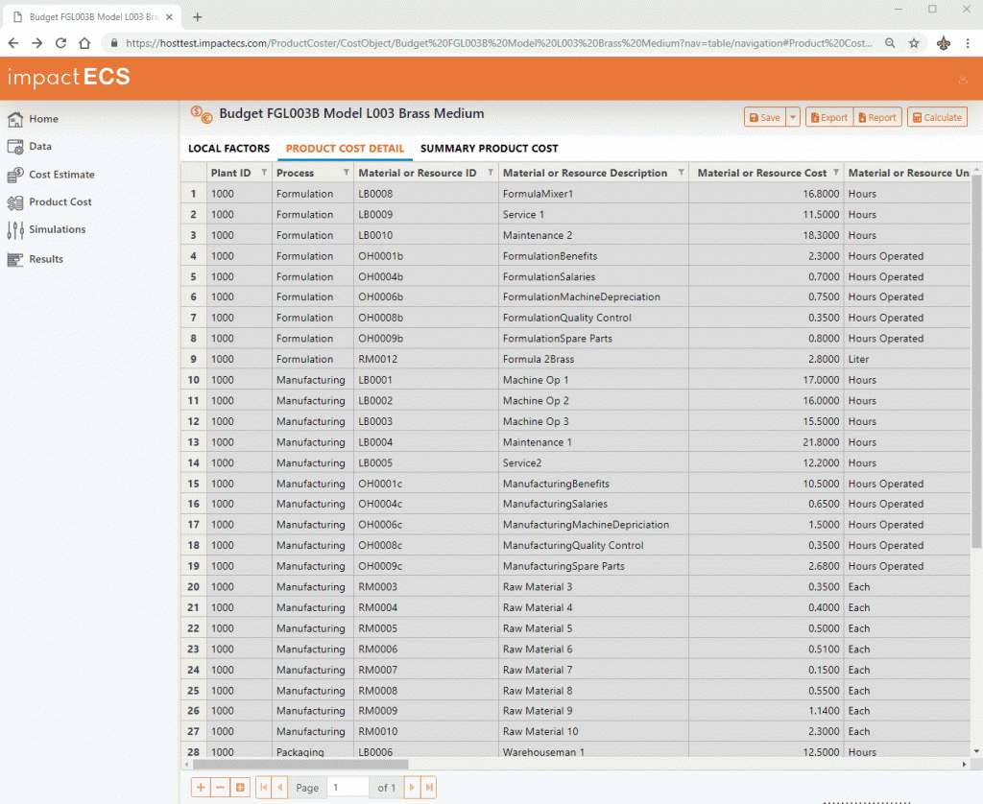
Task: Click the user profile icon in orange header
Action: (963, 79)
